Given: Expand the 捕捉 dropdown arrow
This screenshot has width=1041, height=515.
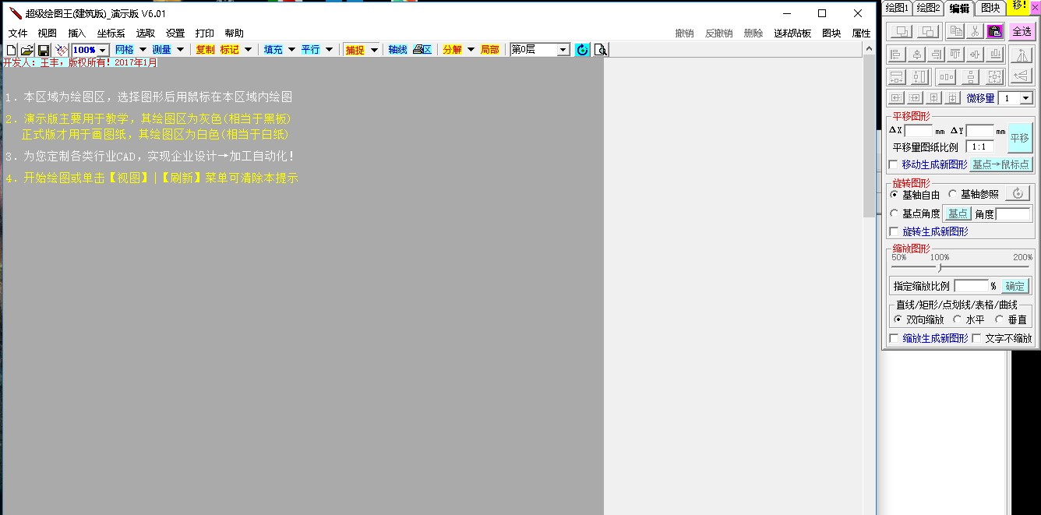Looking at the screenshot, I should pos(375,50).
